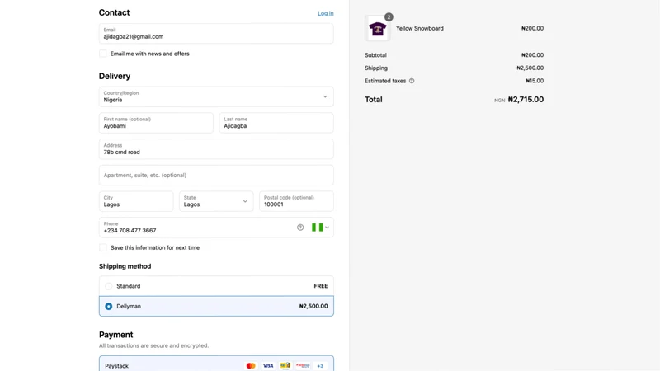Select the Standard free shipping option
Image resolution: width=660 pixels, height=371 pixels.
click(216, 286)
